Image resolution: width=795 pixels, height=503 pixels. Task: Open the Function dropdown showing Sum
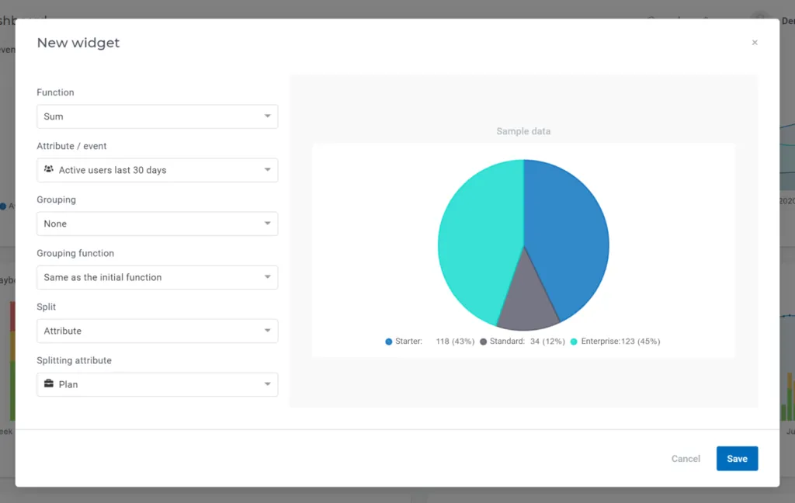[x=157, y=116]
